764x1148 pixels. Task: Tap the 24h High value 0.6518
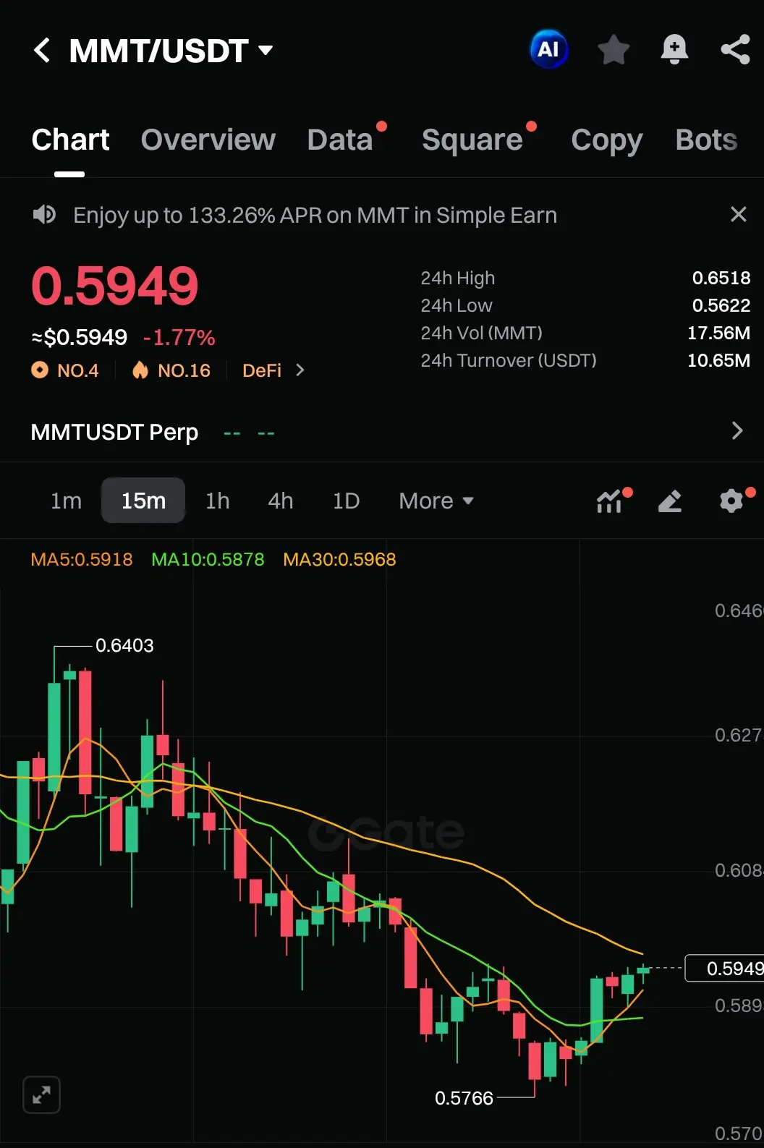click(x=721, y=278)
